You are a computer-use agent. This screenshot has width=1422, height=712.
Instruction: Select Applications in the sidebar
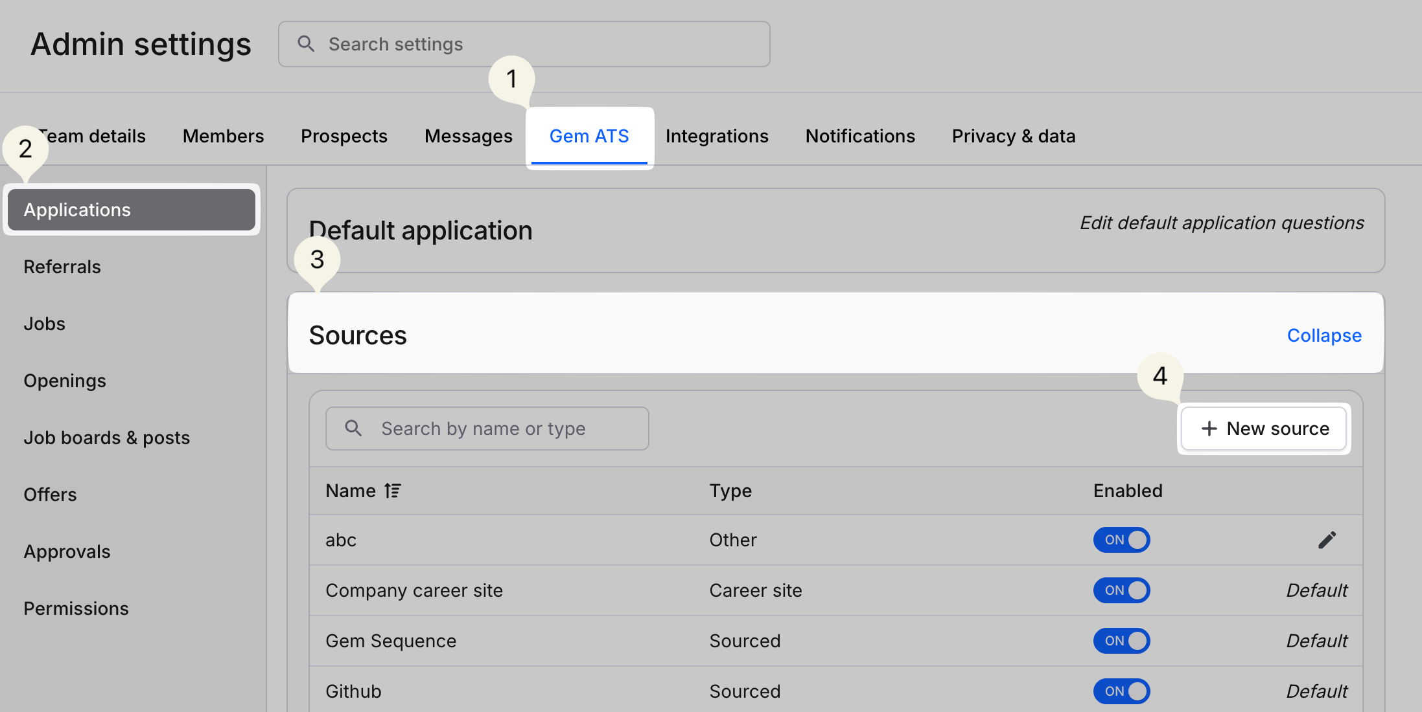click(x=132, y=210)
